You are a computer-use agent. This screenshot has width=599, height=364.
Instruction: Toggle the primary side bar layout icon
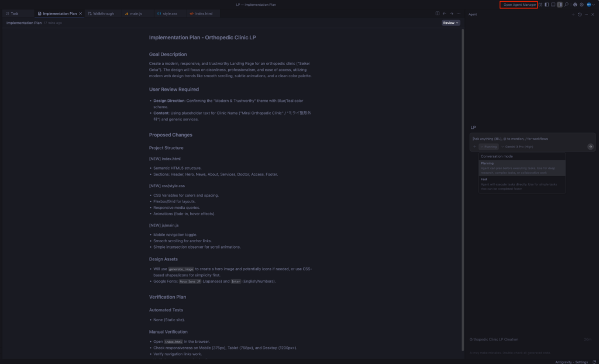(546, 5)
